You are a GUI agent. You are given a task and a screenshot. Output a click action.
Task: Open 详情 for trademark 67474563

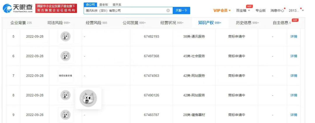pyautogui.click(x=294, y=76)
